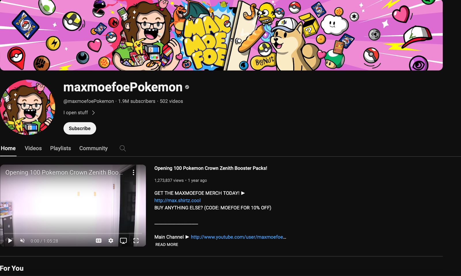Click the channel profile avatar picture
Screen dimensions: 461x276
[x=28, y=107]
